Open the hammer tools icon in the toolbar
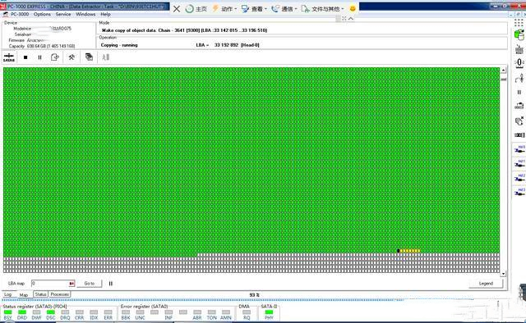 coord(72,57)
